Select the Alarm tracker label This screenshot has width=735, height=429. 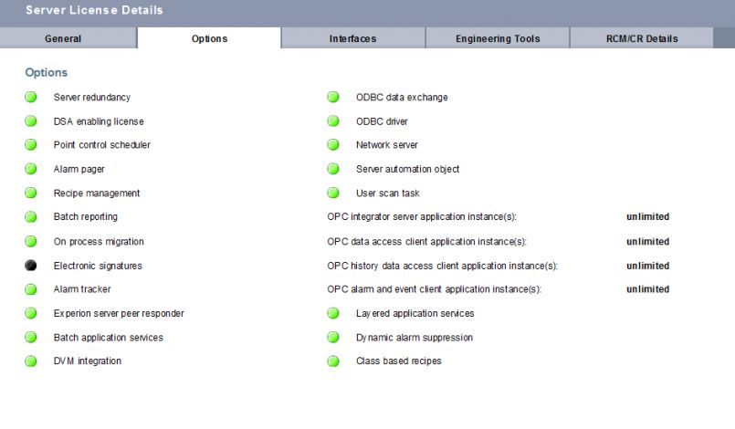tap(82, 289)
